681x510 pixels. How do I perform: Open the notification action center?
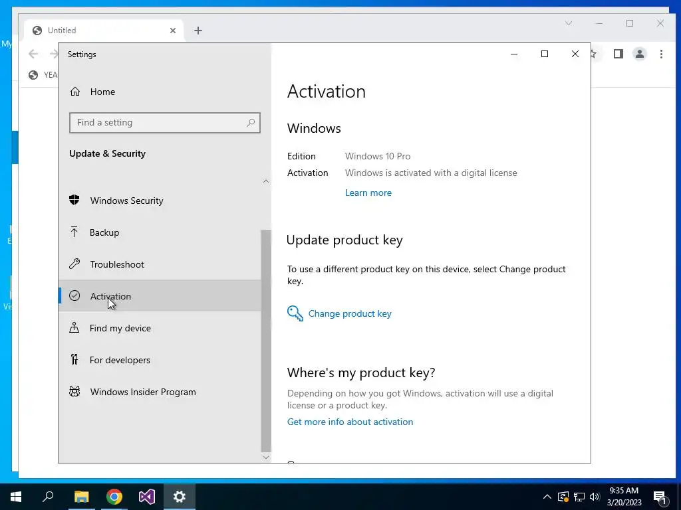(660, 497)
